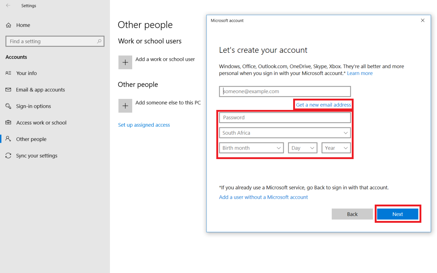Expand the Year dropdown
437x273 pixels.
click(x=336, y=148)
